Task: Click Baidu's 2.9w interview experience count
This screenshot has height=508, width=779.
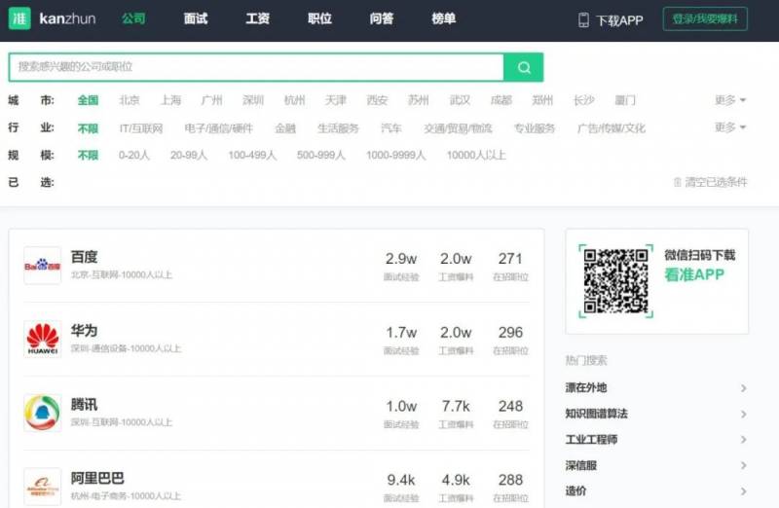Action: (x=401, y=259)
